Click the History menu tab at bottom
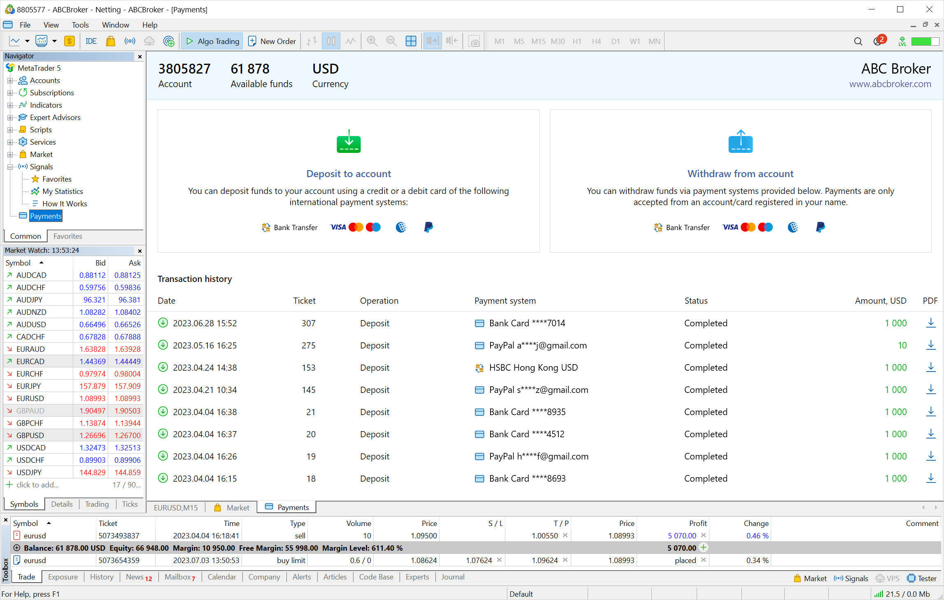 [x=102, y=577]
